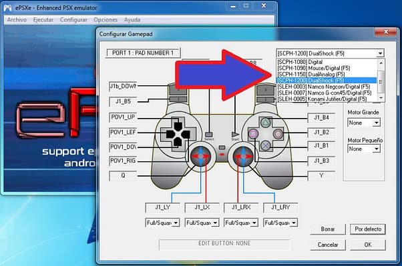
Task: Edit the J1_B3 square mapping field
Action: (321, 161)
